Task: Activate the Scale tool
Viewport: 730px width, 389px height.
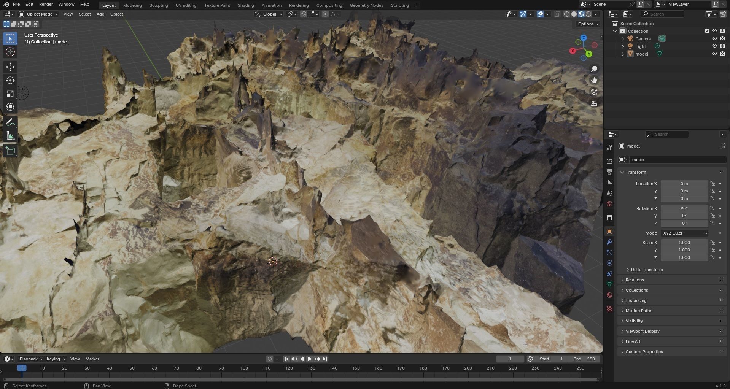Action: (10, 94)
